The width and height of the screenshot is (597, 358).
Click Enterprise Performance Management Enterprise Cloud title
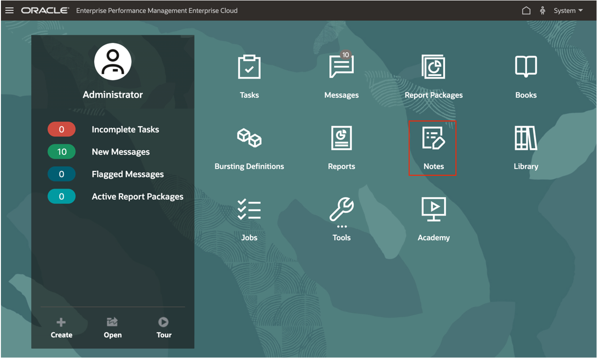point(157,10)
